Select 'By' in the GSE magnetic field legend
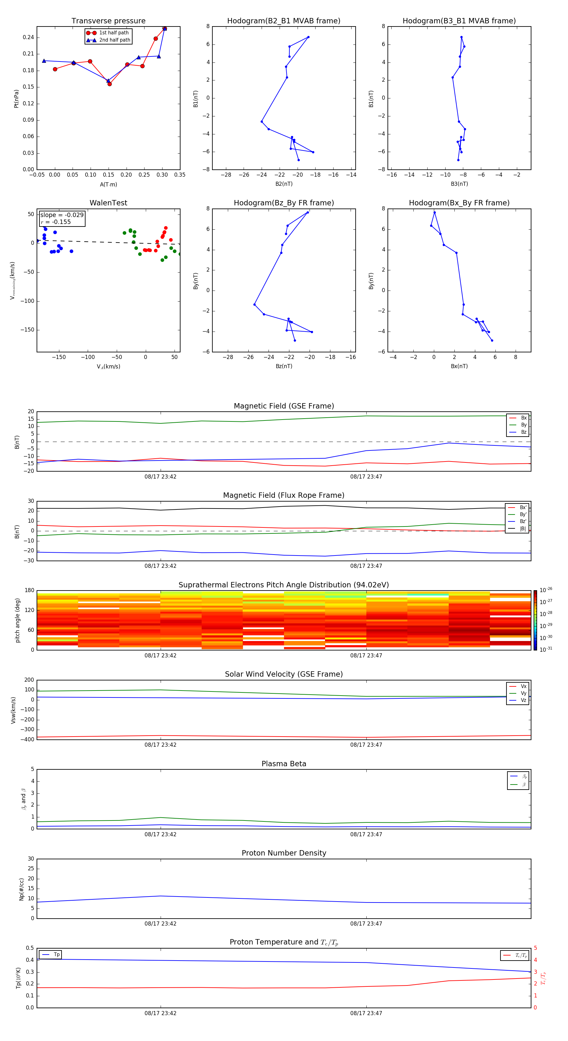The width and height of the screenshot is (568, 1041). [x=518, y=425]
